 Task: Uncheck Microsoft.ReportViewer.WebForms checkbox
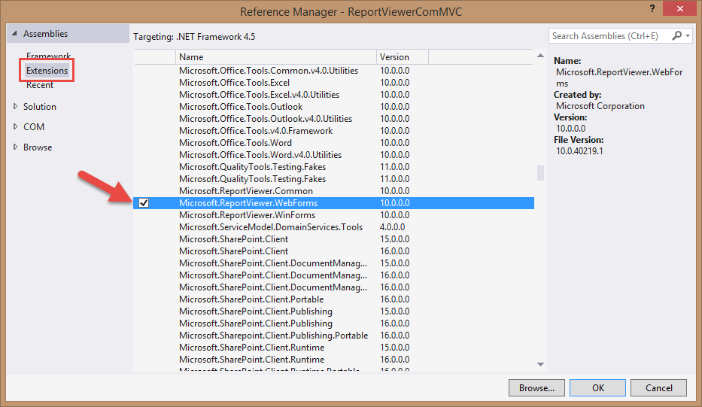point(144,203)
